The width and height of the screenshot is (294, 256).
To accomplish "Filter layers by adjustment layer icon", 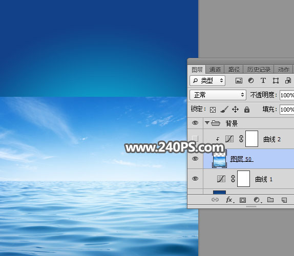I will (251, 80).
